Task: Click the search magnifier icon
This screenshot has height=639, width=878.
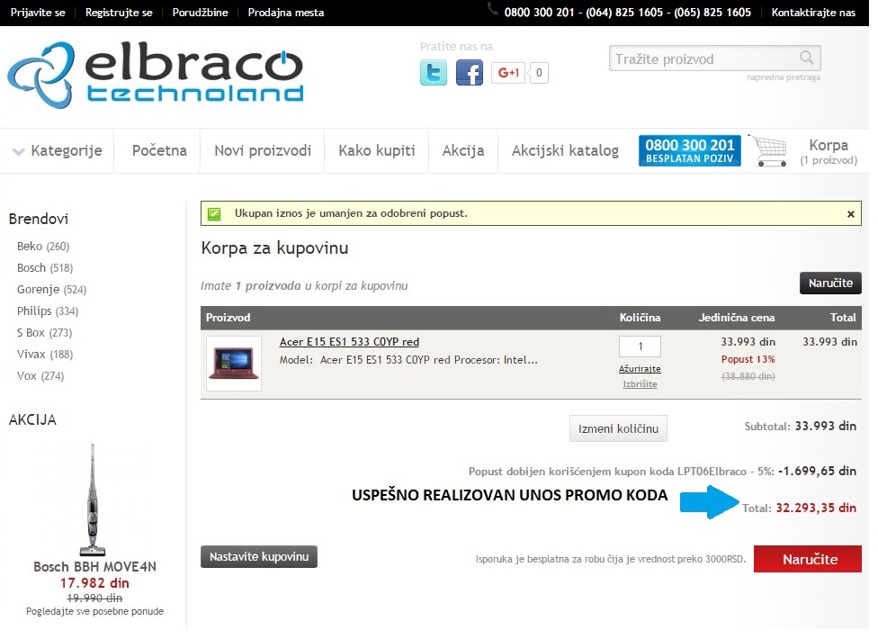Action: [x=806, y=58]
